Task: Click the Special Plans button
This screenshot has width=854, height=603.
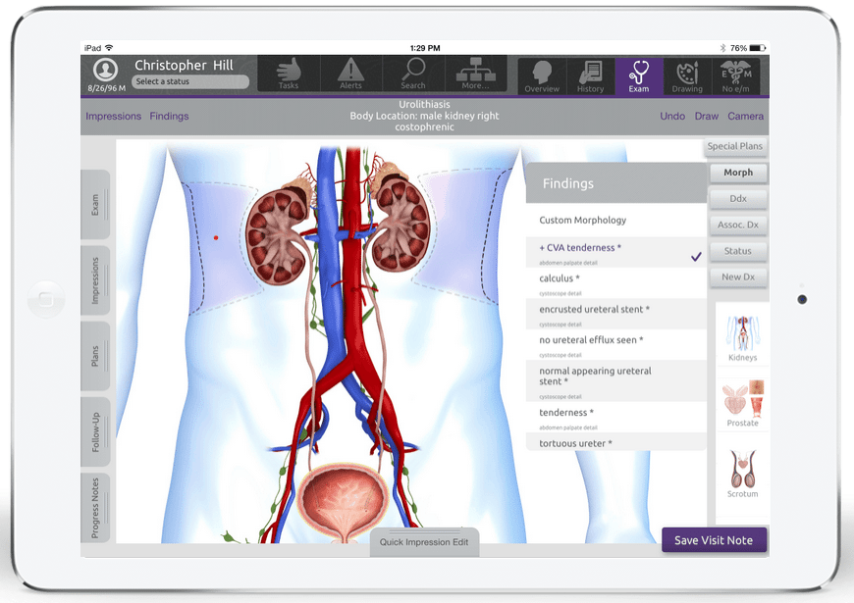Action: [x=734, y=146]
